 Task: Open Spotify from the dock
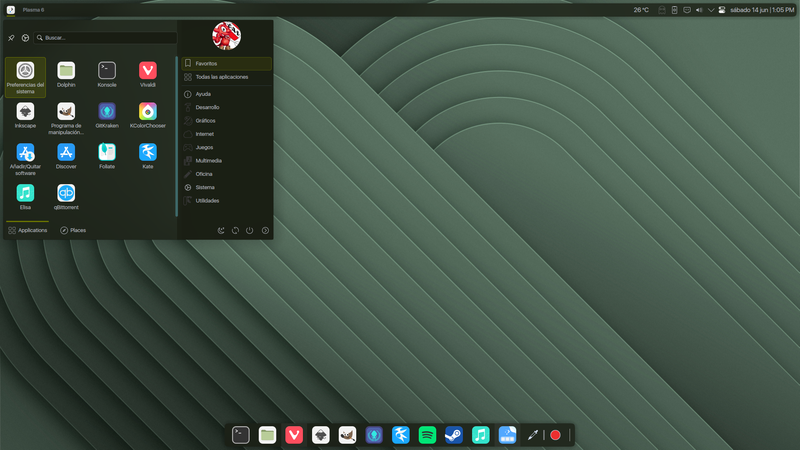pyautogui.click(x=427, y=435)
